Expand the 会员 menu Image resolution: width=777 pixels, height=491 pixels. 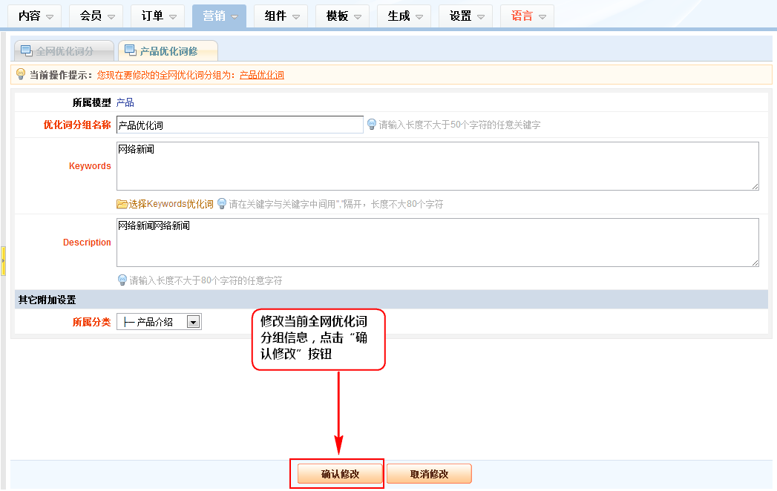pos(98,16)
